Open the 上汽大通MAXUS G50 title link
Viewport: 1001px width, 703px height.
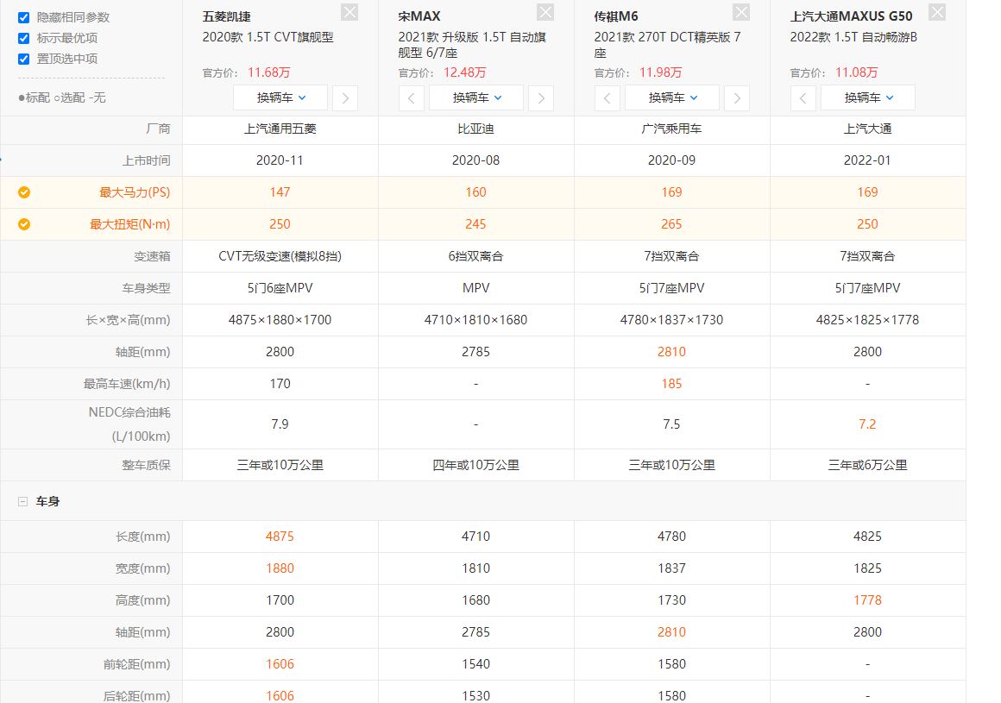click(852, 16)
